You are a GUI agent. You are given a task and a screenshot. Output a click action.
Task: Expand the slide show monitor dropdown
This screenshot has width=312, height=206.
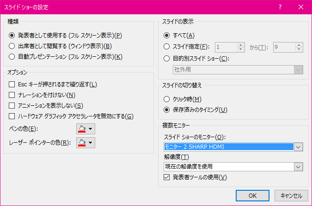click(x=299, y=147)
